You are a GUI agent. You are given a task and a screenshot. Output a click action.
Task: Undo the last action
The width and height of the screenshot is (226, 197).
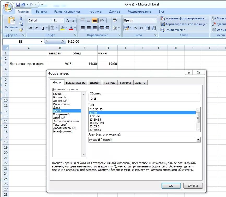(23, 5)
